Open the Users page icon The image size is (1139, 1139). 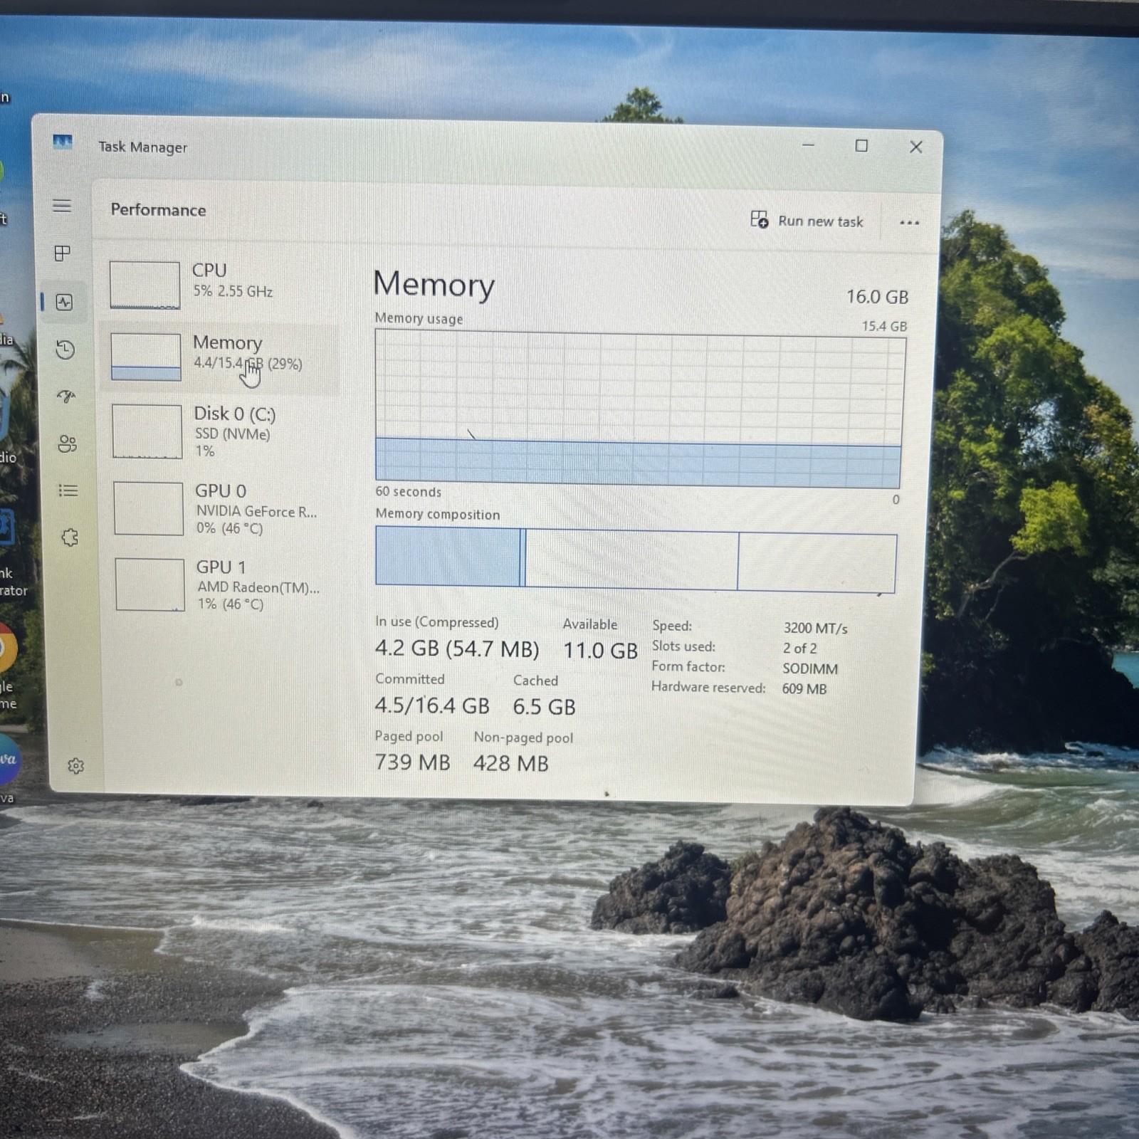[68, 444]
